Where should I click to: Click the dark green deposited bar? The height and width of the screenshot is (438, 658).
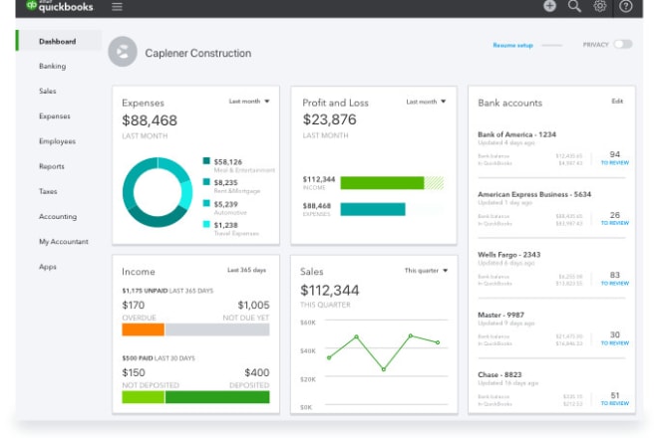click(217, 397)
